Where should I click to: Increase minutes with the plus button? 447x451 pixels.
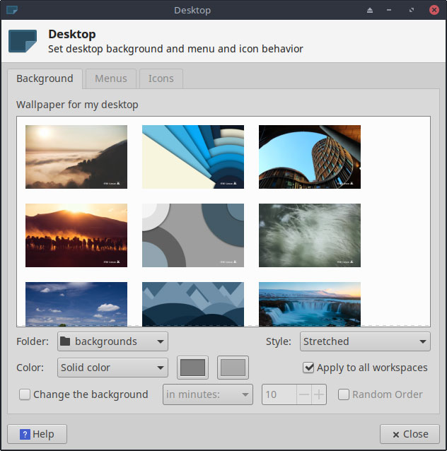[318, 394]
